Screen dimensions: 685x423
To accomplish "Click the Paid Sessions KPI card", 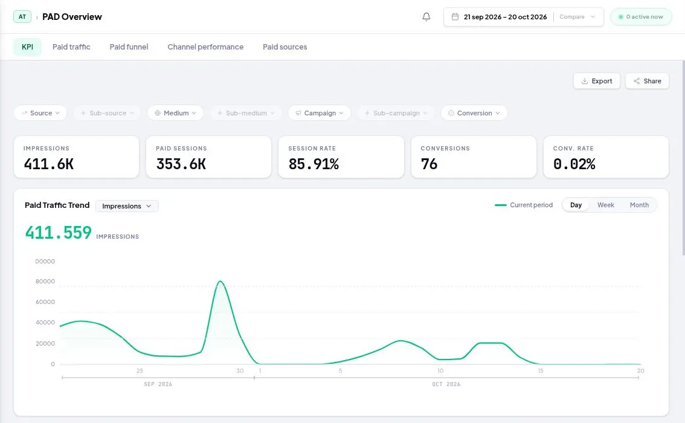I will coord(209,157).
